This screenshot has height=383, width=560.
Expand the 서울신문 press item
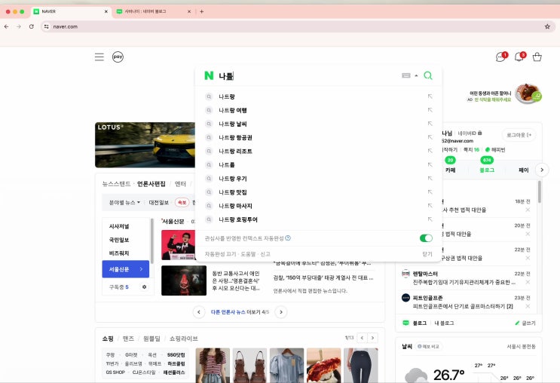(125, 269)
